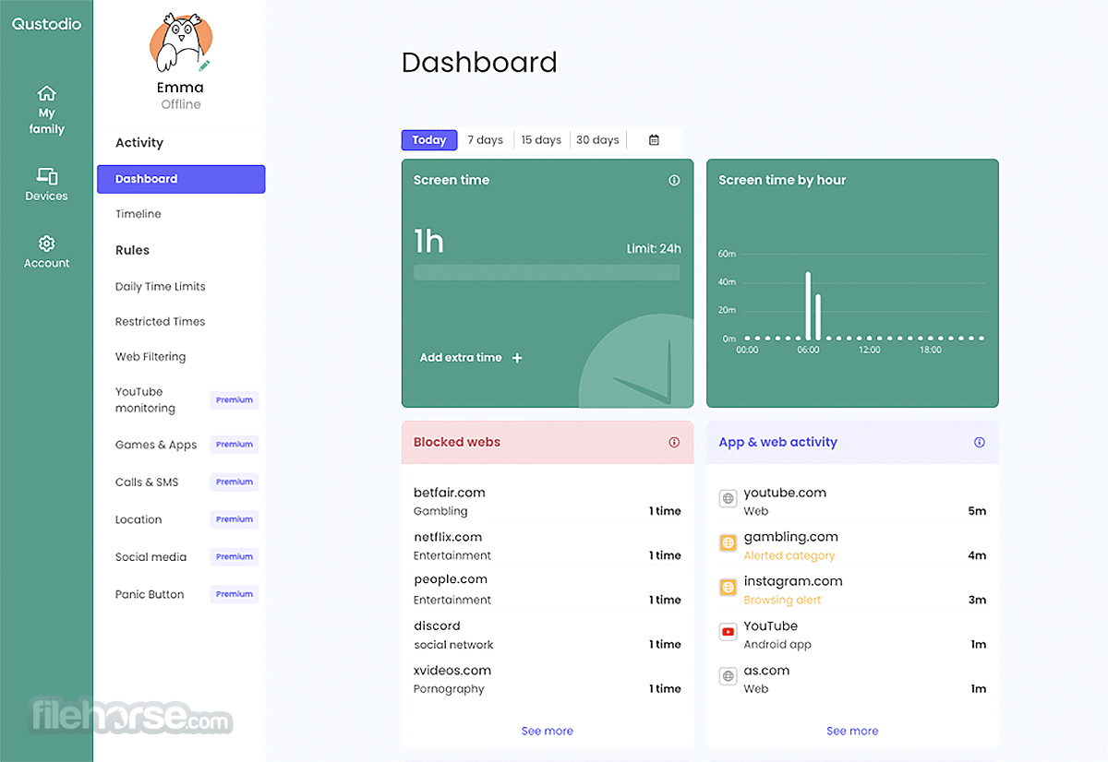Click the people.com blocked entry
Viewport: 1108px width, 762px height.
click(547, 589)
